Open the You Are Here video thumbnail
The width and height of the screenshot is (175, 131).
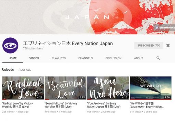pos(108,88)
